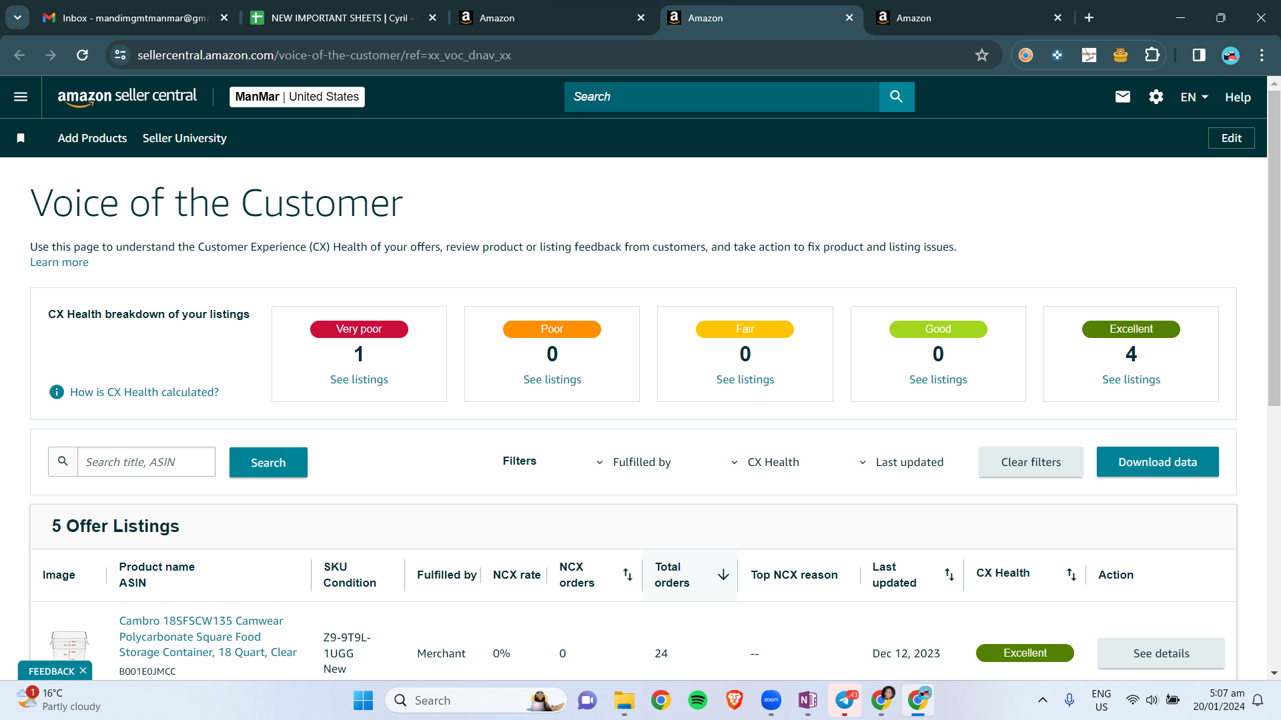Viewport: 1281px width, 720px height.
Task: Open the Help menu in the header
Action: pos(1238,97)
